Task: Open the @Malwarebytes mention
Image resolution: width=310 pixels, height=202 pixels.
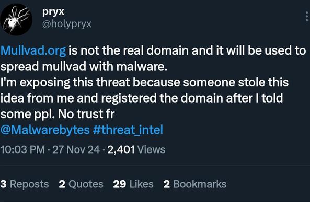Action: point(45,130)
